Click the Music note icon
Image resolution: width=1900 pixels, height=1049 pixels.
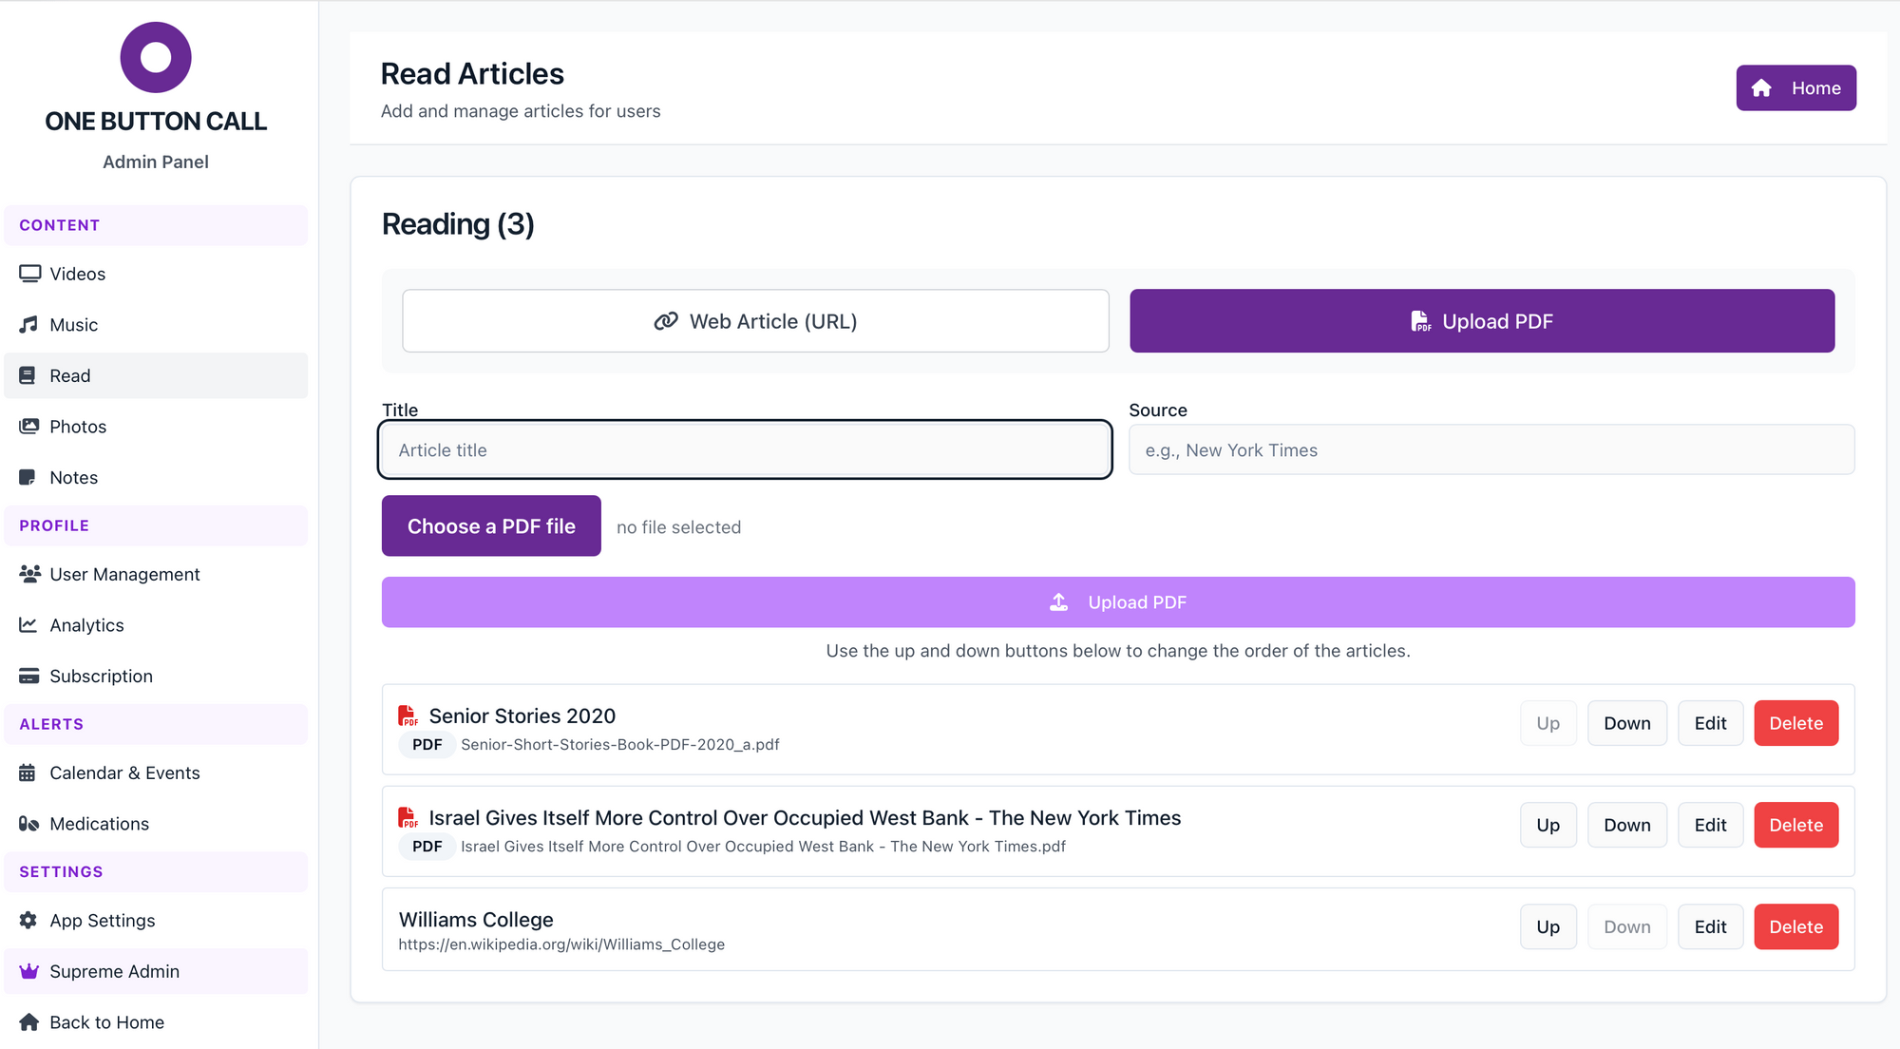point(28,325)
